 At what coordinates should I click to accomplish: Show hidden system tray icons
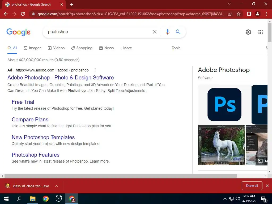click(225, 199)
